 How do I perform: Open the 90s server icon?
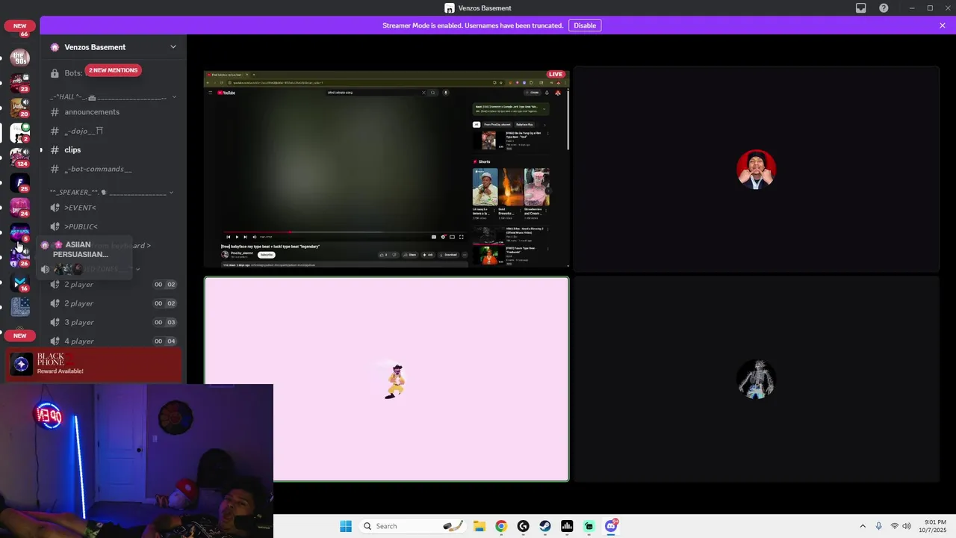pos(20,58)
